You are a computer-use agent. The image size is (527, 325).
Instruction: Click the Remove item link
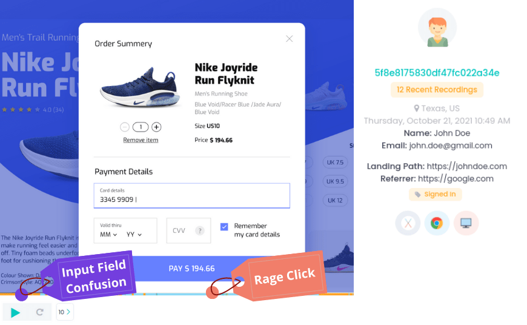(141, 140)
